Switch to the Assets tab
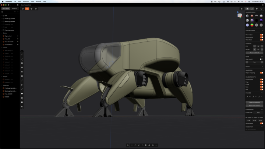This screenshot has height=149, width=265. pyautogui.click(x=14, y=8)
